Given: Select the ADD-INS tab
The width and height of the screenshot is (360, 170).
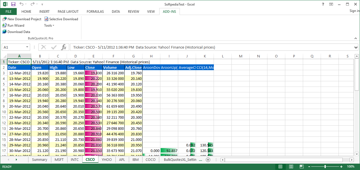Looking at the screenshot, I should 170,11.
